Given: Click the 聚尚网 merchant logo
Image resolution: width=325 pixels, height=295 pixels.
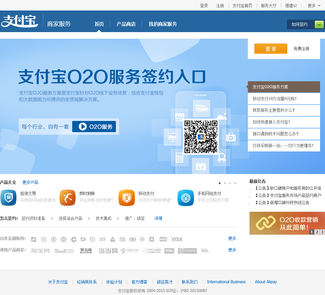Looking at the screenshot, I should (x=86, y=251).
